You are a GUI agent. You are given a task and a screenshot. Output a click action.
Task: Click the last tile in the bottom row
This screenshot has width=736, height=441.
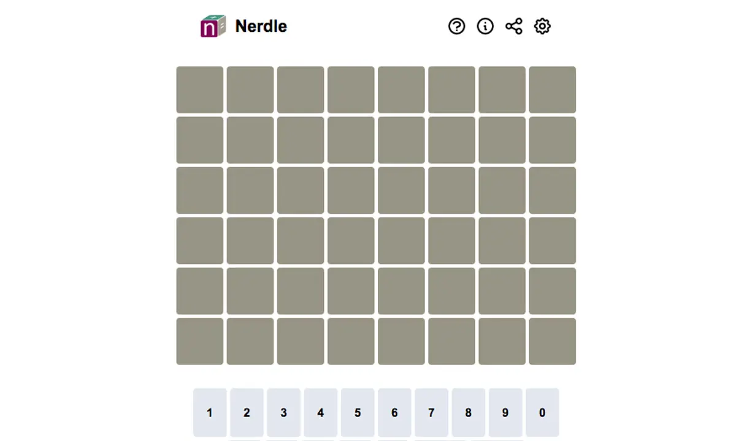553,341
